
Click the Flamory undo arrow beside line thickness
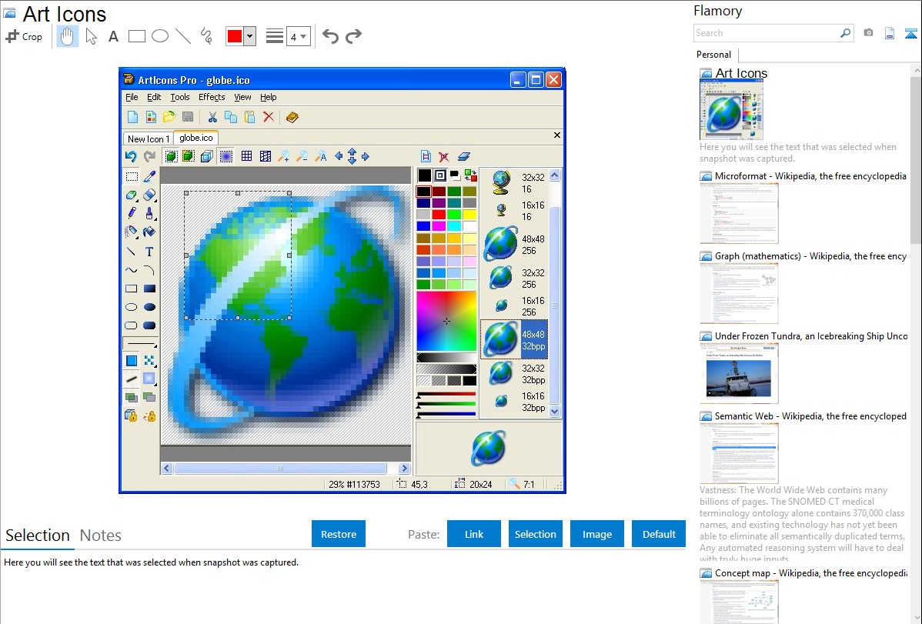[x=330, y=36]
